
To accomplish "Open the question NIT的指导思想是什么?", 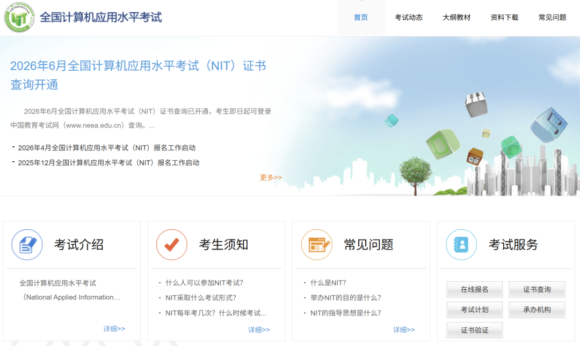I will 345,313.
